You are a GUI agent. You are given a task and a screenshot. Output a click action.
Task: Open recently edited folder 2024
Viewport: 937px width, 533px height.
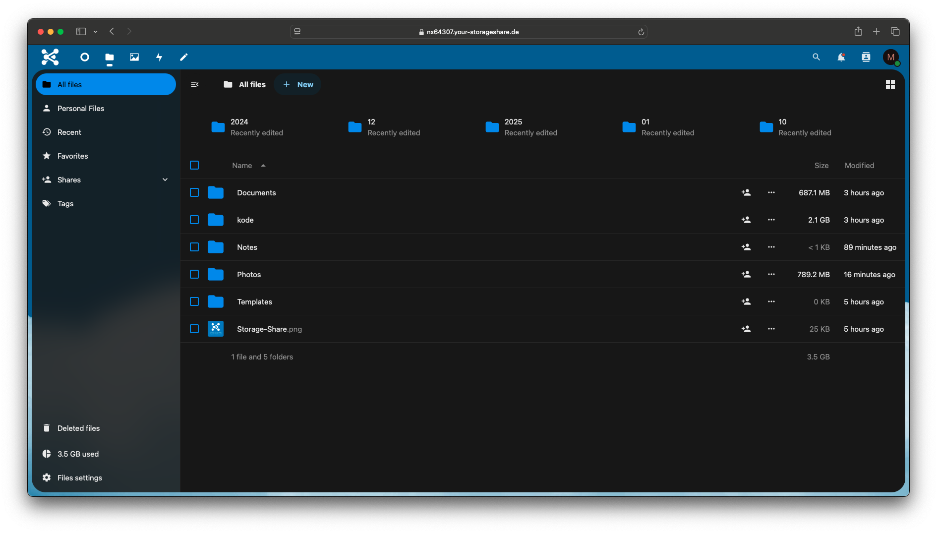click(247, 127)
